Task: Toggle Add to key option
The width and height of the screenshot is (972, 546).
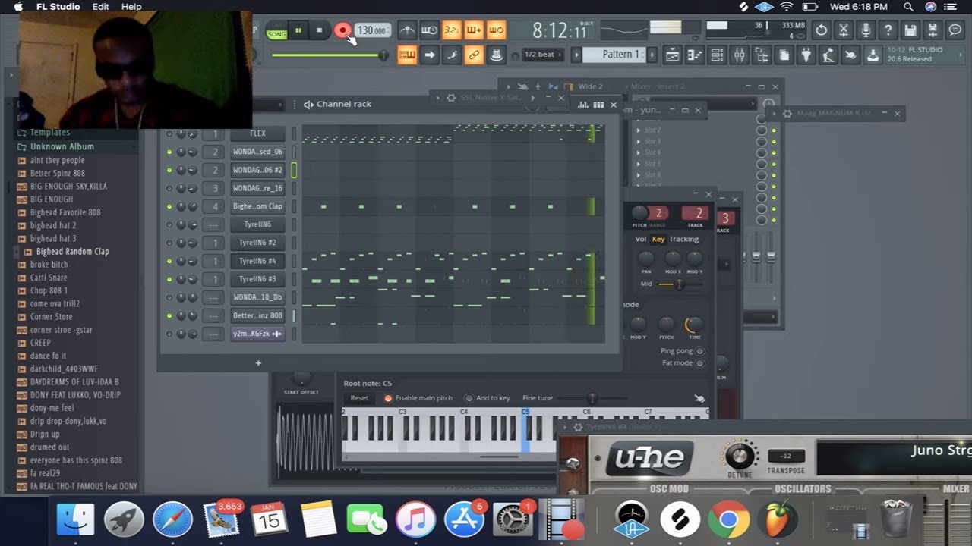Action: pos(469,398)
